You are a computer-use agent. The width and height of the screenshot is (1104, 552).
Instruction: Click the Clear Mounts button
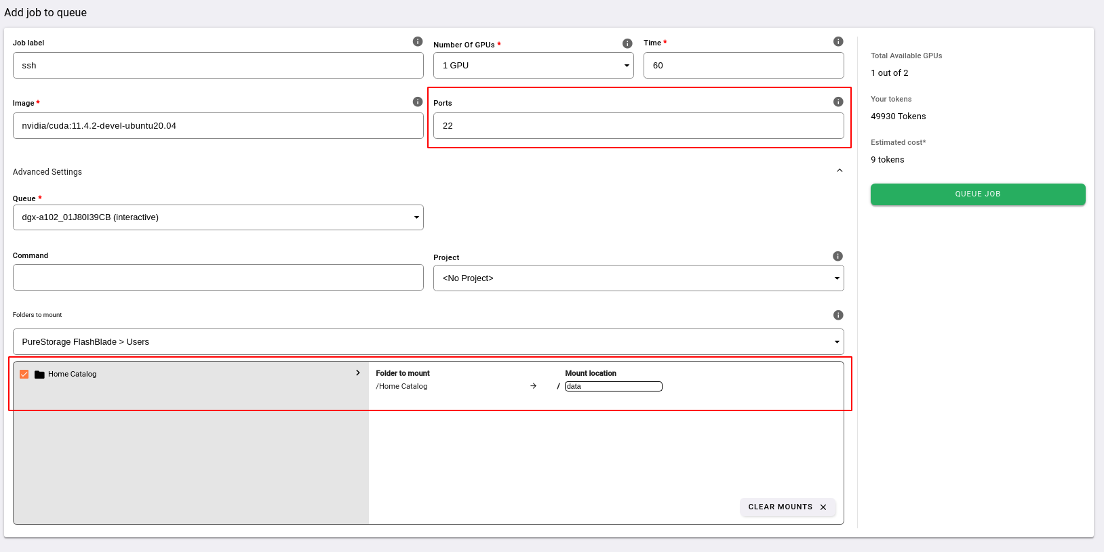pos(787,507)
